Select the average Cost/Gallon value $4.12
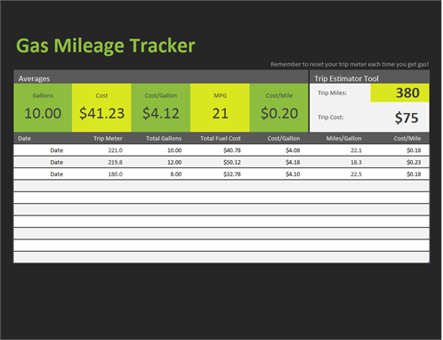The image size is (443, 340). (161, 113)
